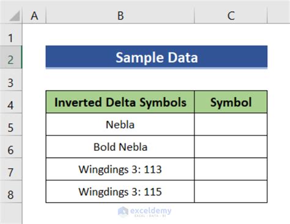Image resolution: width=290 pixels, height=224 pixels.
Task: Select column A header
Action: click(x=34, y=16)
